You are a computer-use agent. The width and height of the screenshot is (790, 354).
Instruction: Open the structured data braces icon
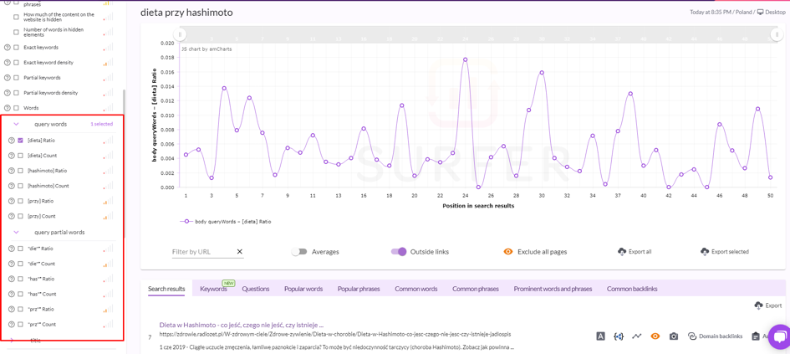click(618, 336)
